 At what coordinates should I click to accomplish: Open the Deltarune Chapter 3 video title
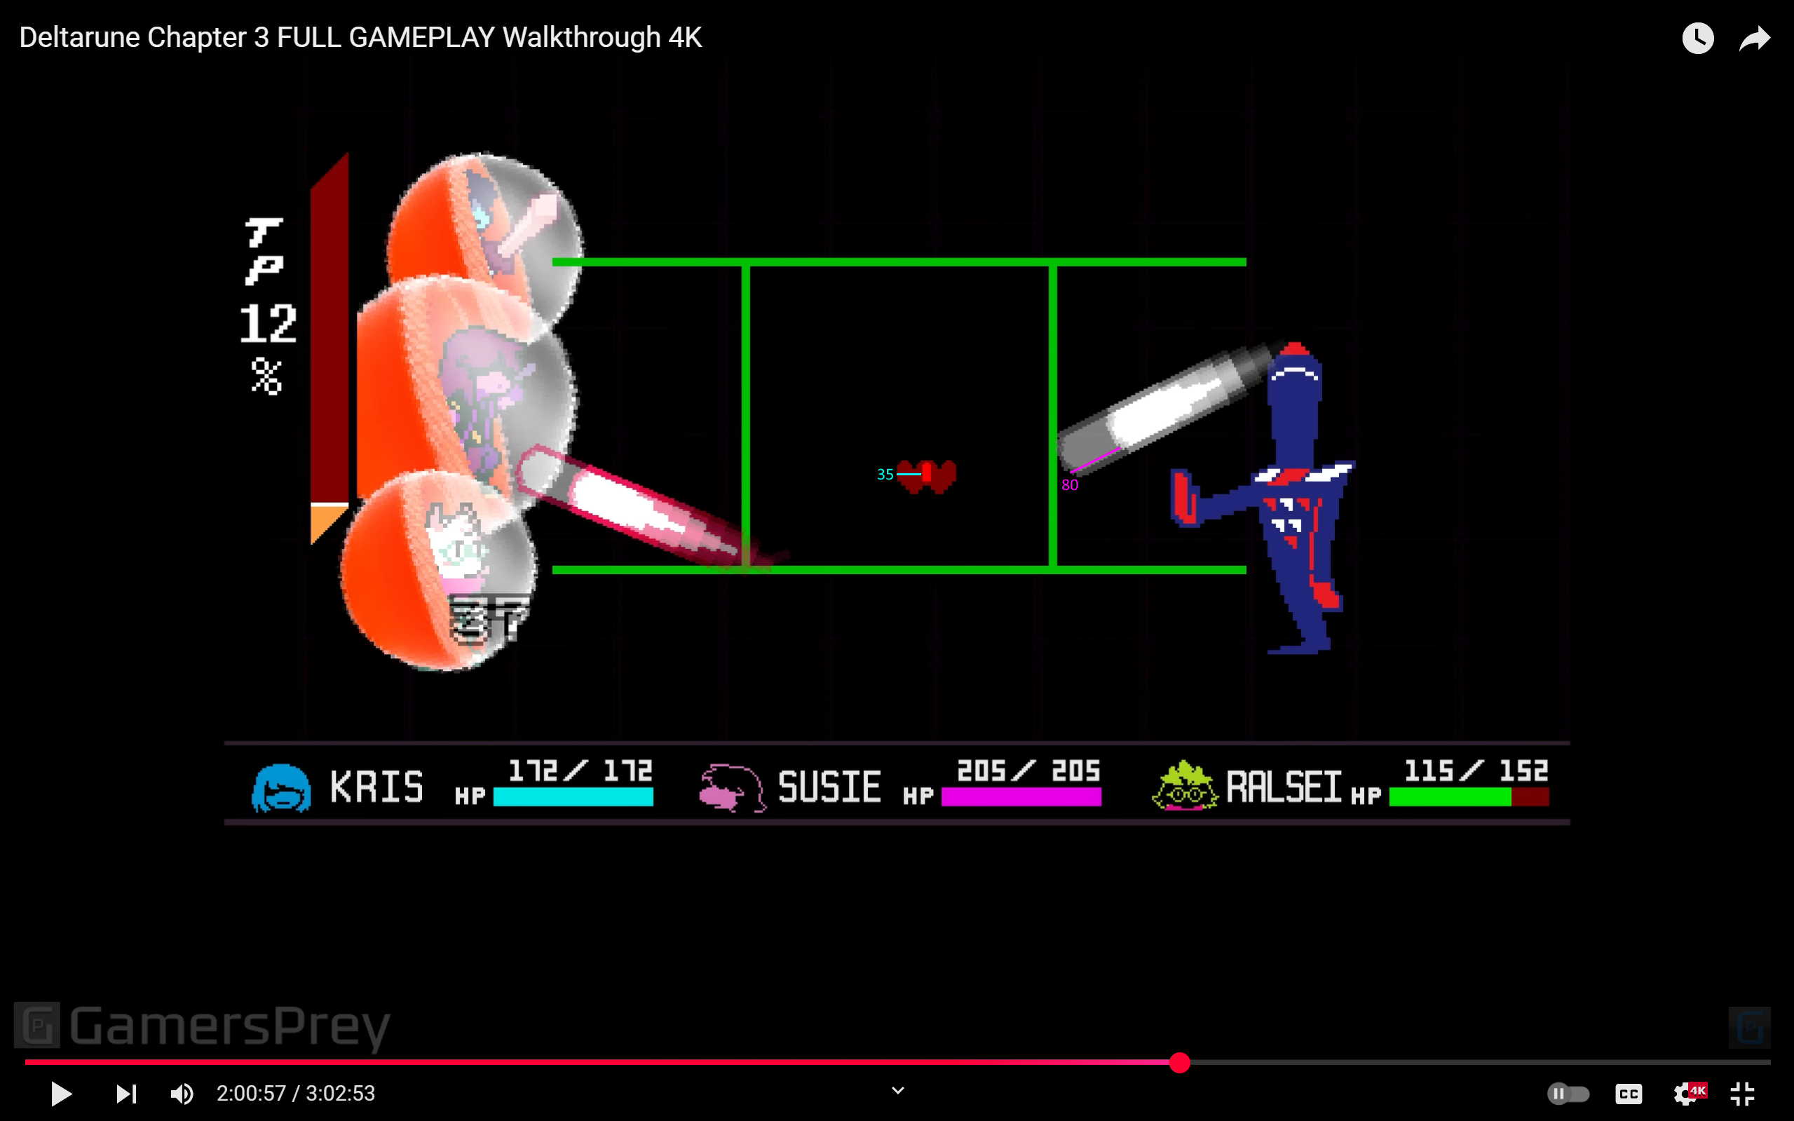tap(360, 38)
